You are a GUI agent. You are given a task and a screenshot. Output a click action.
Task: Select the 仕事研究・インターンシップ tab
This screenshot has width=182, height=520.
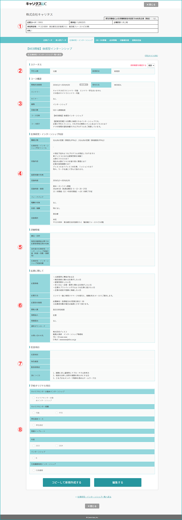click(81, 40)
